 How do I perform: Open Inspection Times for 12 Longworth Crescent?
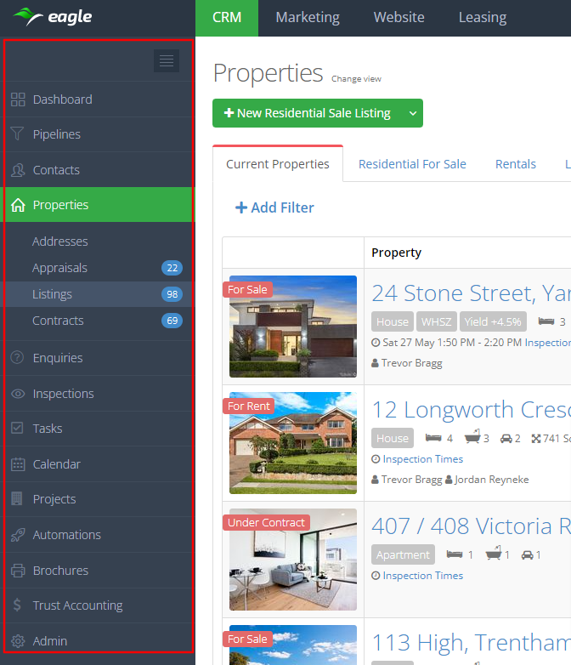tap(422, 459)
